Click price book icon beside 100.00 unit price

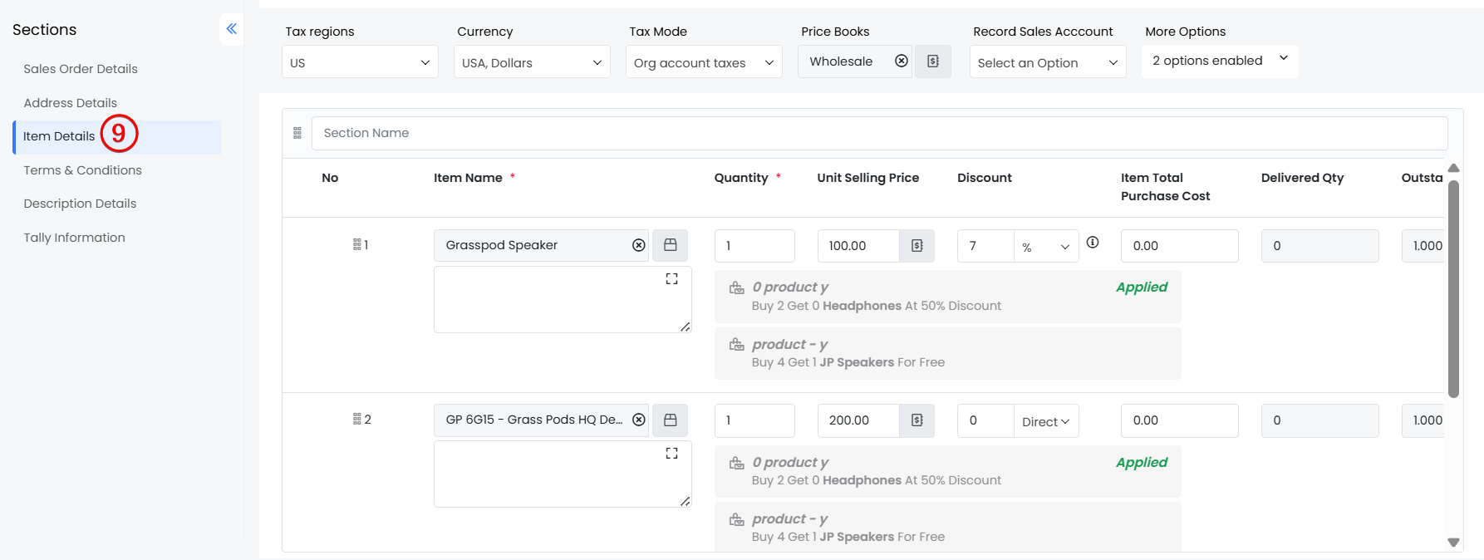coord(916,246)
